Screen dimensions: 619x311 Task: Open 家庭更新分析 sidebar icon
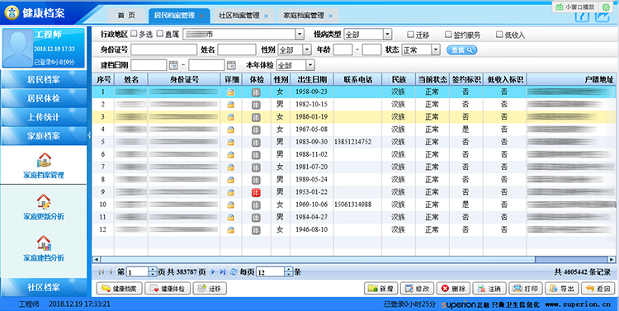44,201
